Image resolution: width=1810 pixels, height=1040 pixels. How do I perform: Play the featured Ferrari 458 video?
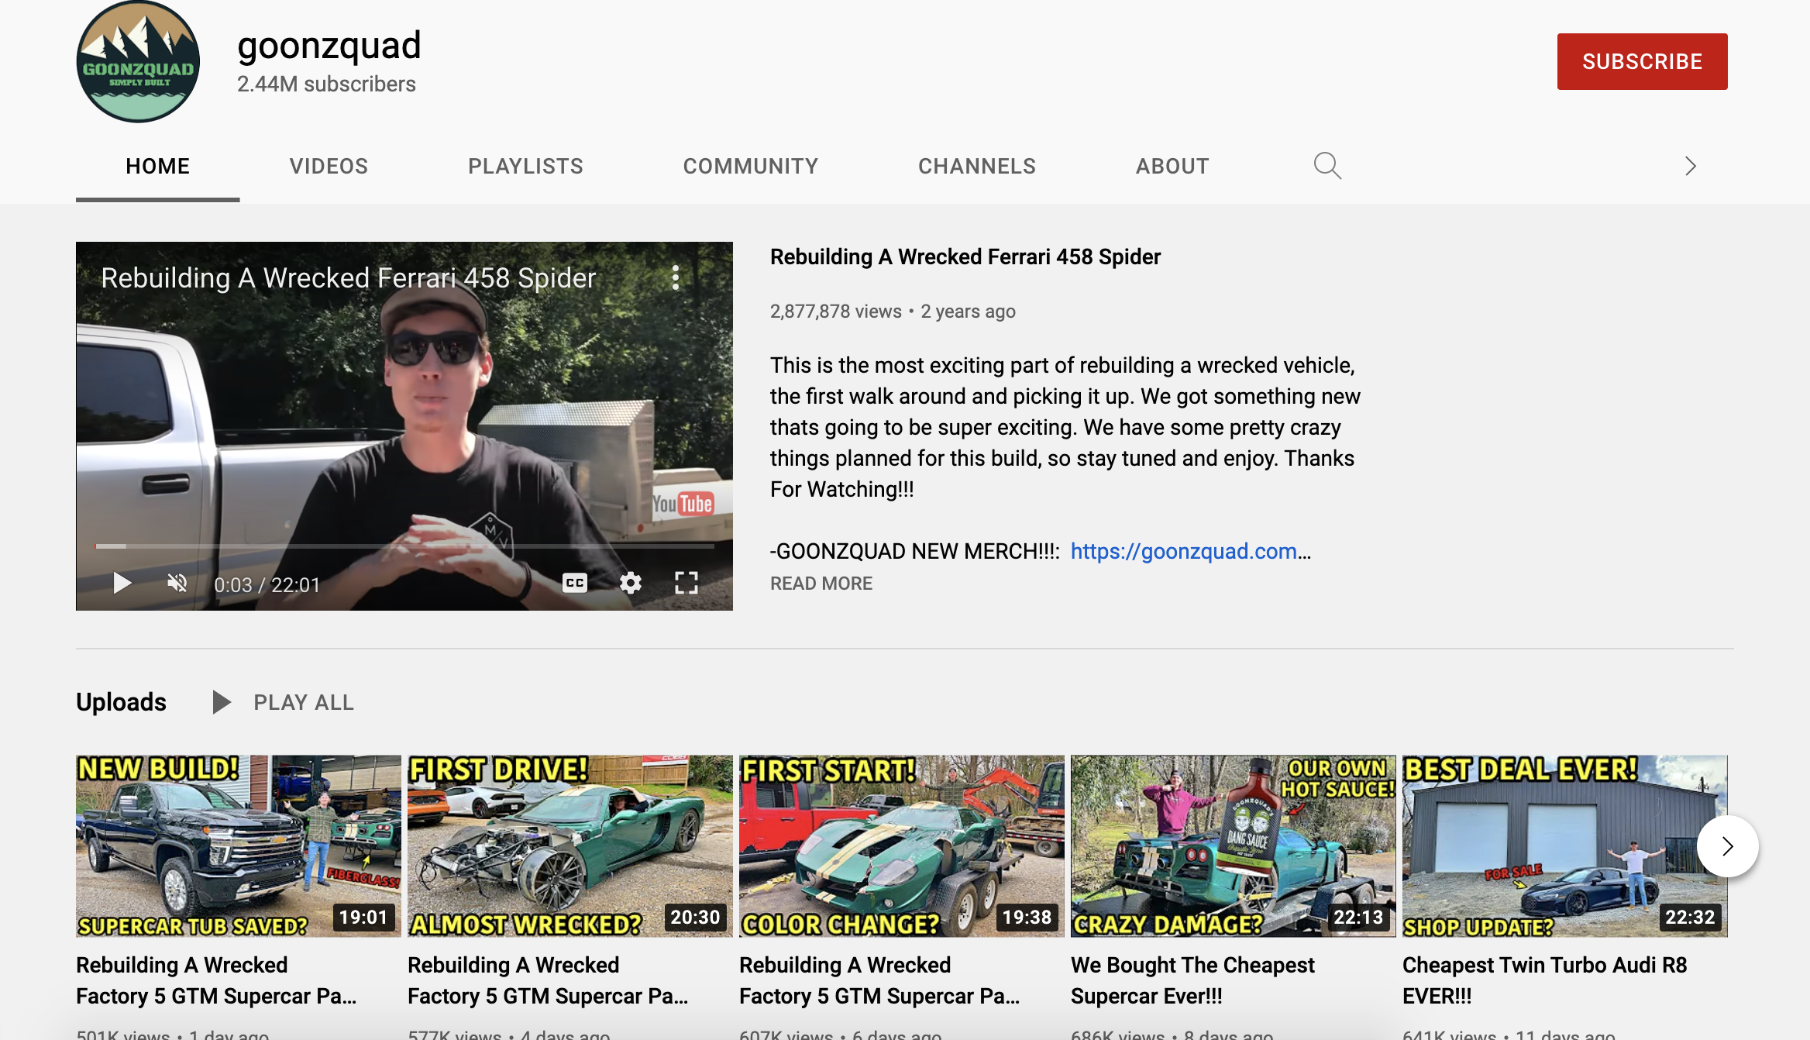[122, 583]
